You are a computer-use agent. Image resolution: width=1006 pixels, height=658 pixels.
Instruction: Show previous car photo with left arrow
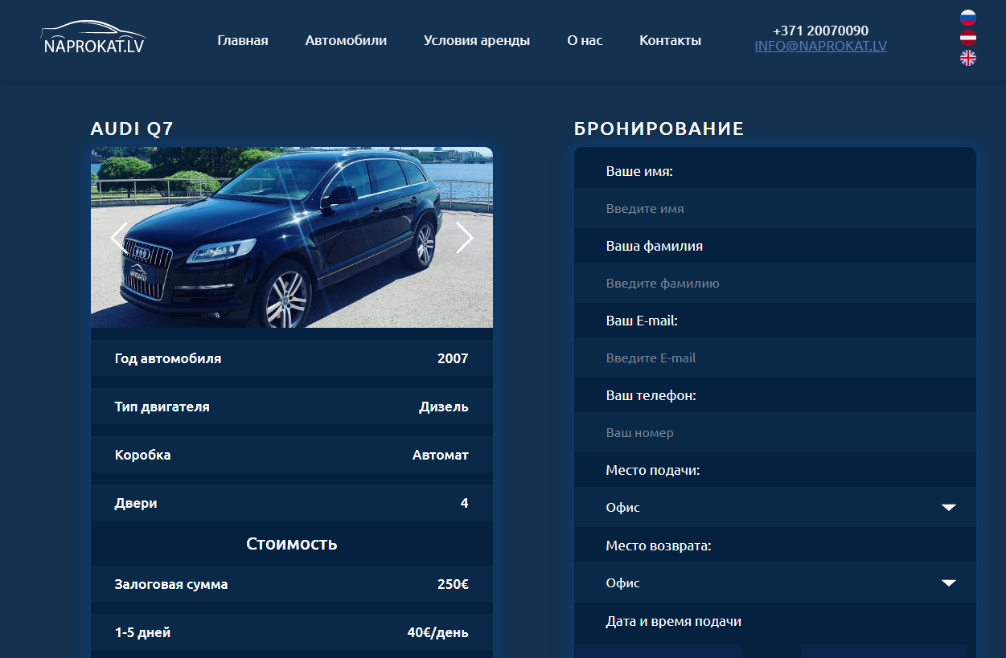click(119, 238)
